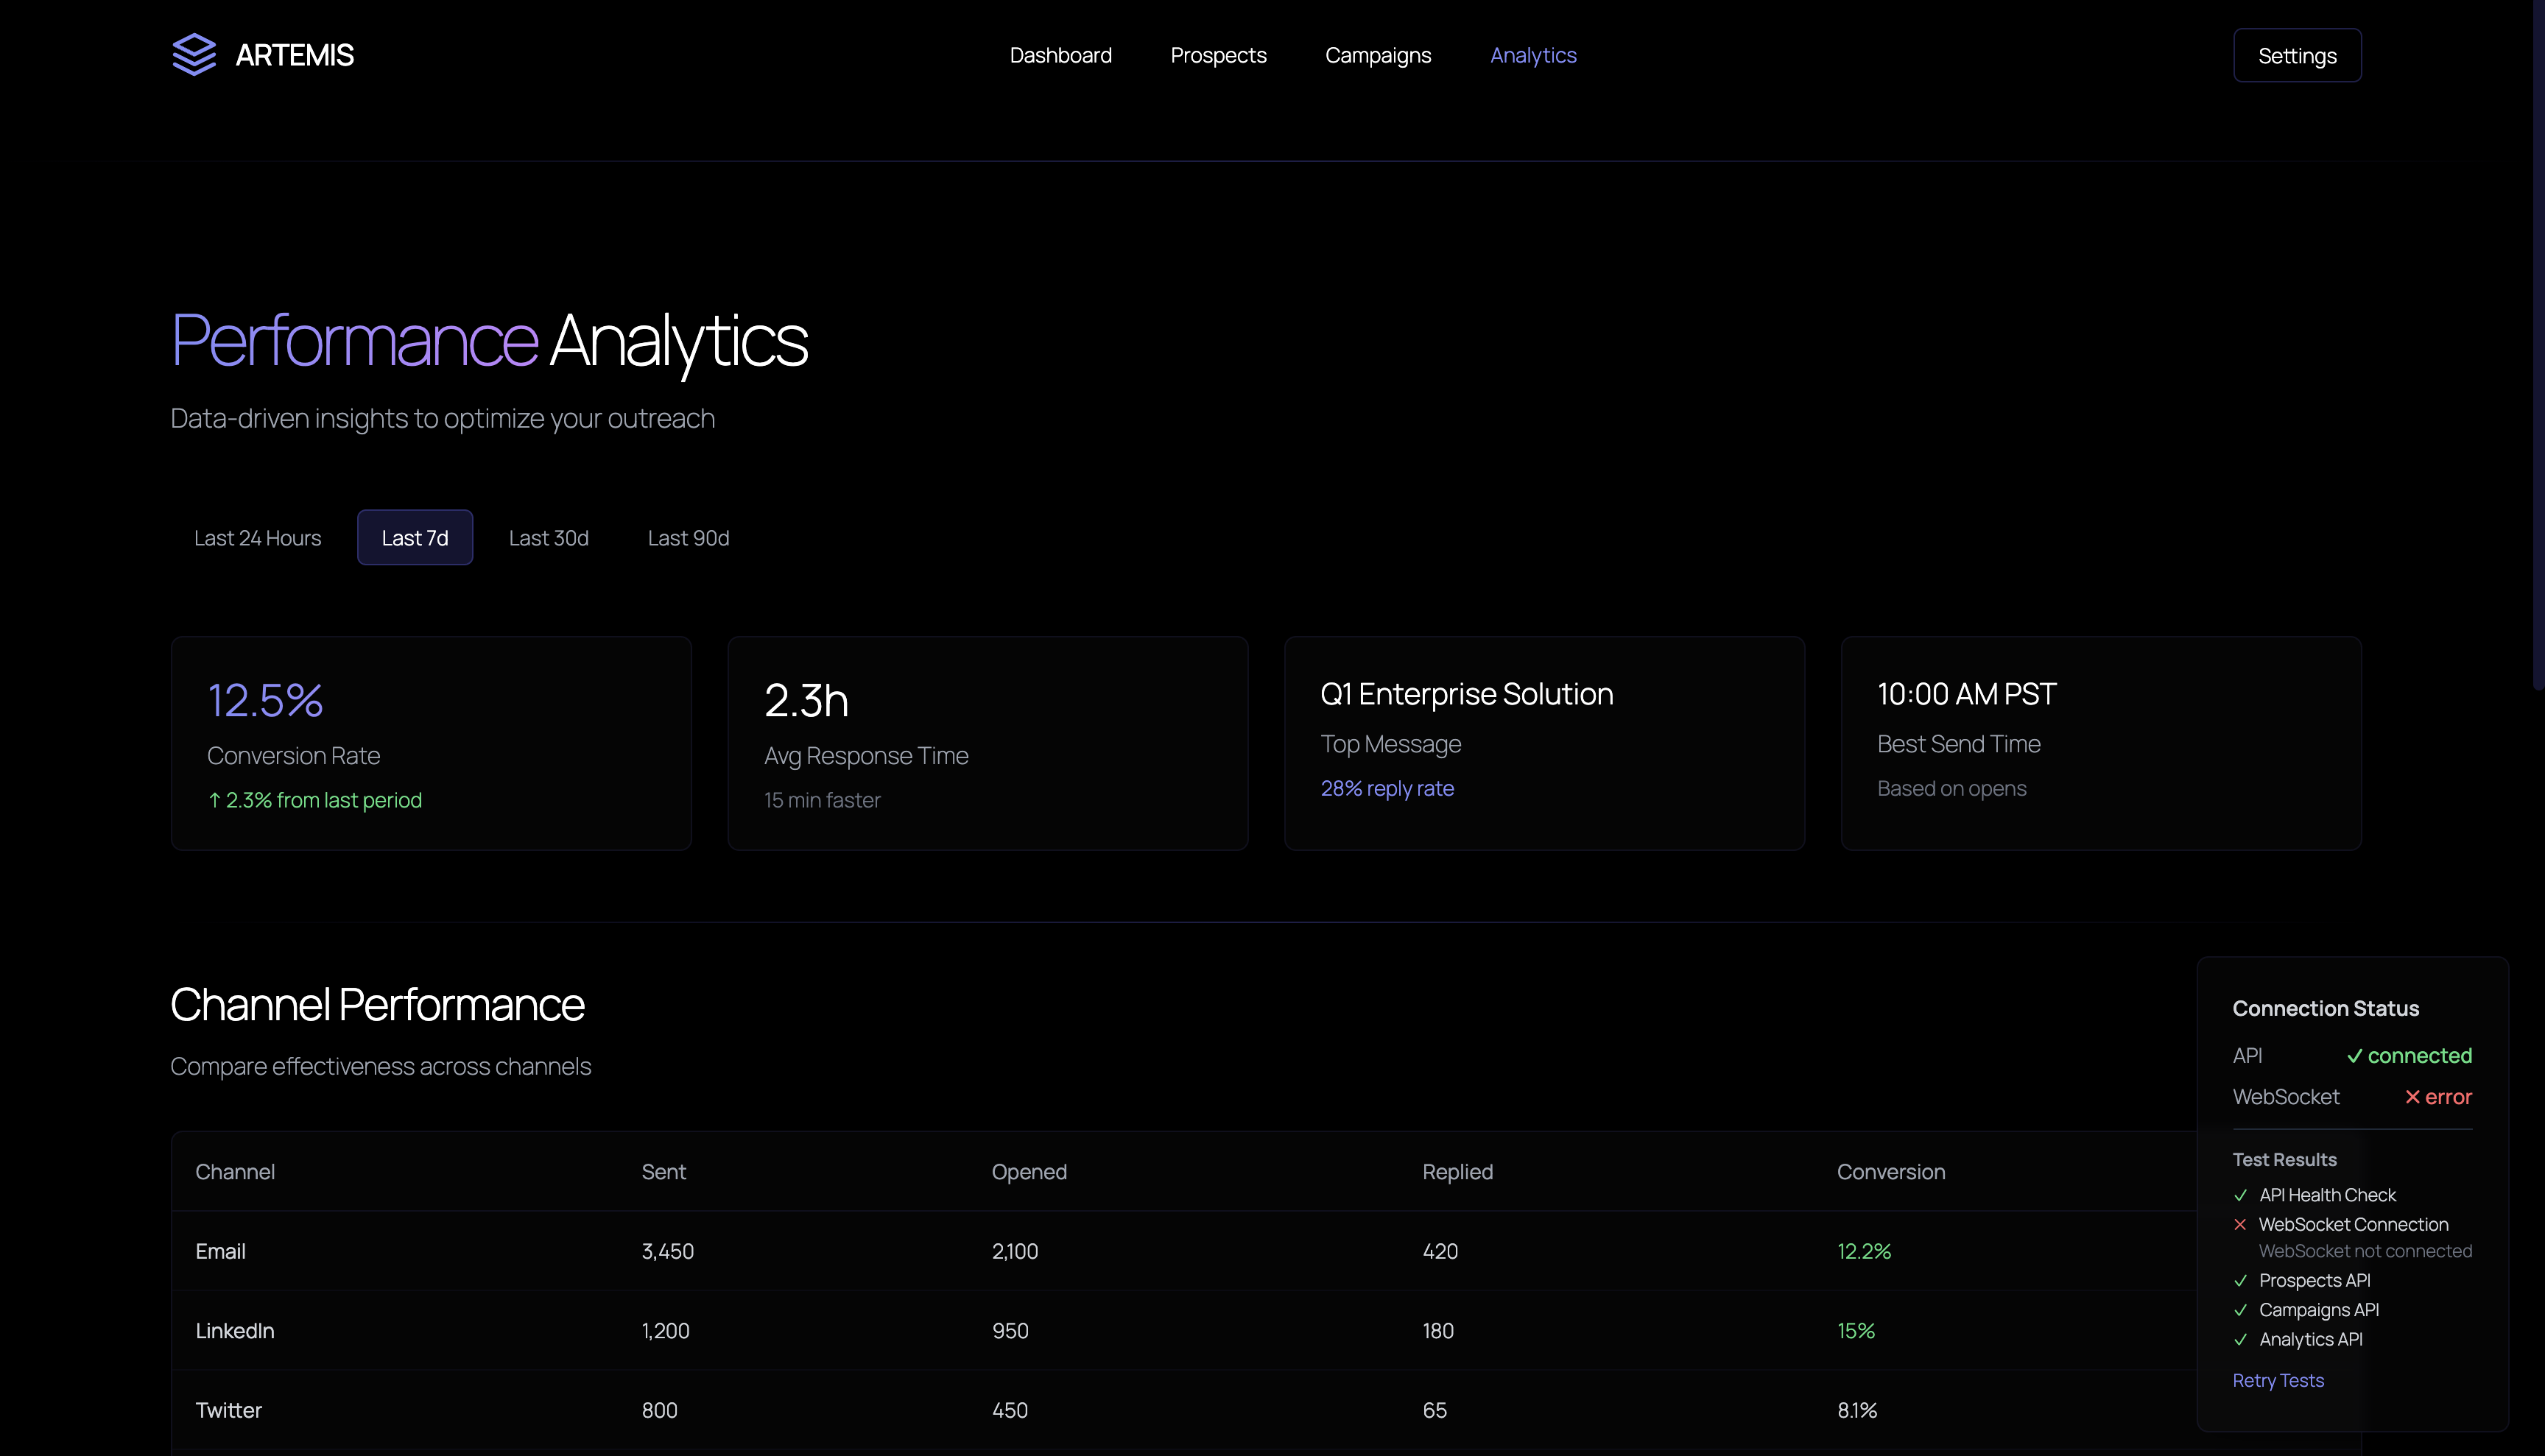2545x1456 pixels.
Task: Open the Campaigns nav item
Action: (1378, 55)
